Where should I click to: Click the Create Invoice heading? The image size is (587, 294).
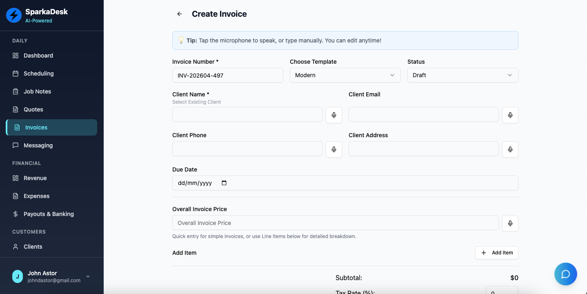[x=219, y=14]
